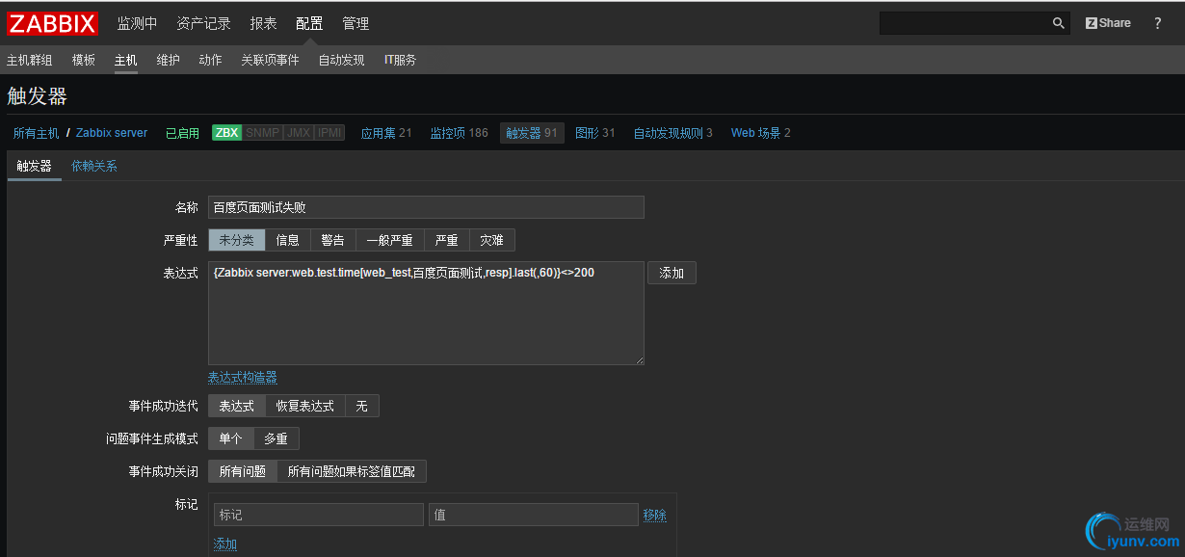Click the 添加 button beside the expression box
The width and height of the screenshot is (1185, 557).
671,273
